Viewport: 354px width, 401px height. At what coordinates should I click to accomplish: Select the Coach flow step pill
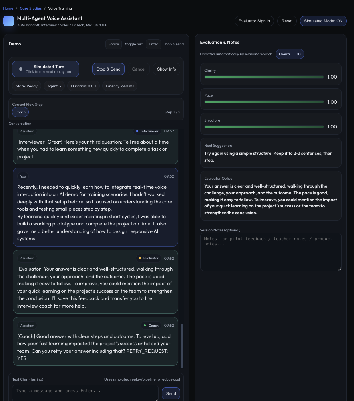tap(20, 112)
